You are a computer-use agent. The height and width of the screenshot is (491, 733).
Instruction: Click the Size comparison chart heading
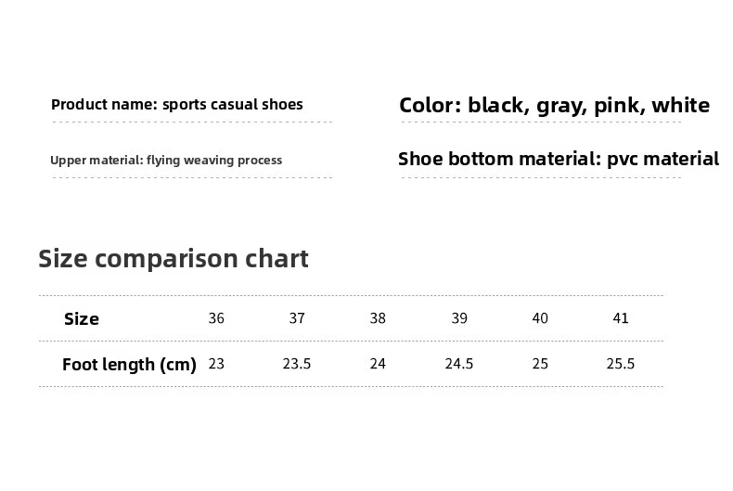(173, 258)
